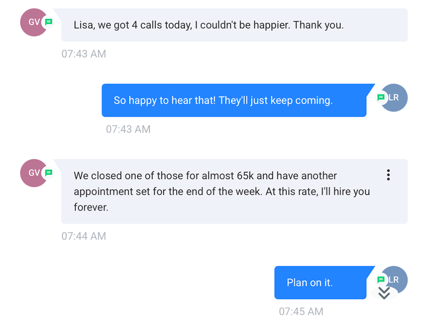Click the green chat badge on the top GV avatar

pyautogui.click(x=49, y=22)
